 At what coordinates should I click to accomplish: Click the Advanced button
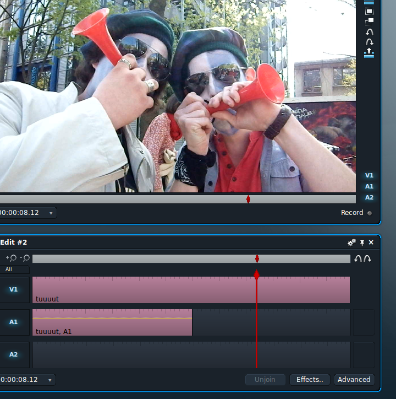pos(354,379)
